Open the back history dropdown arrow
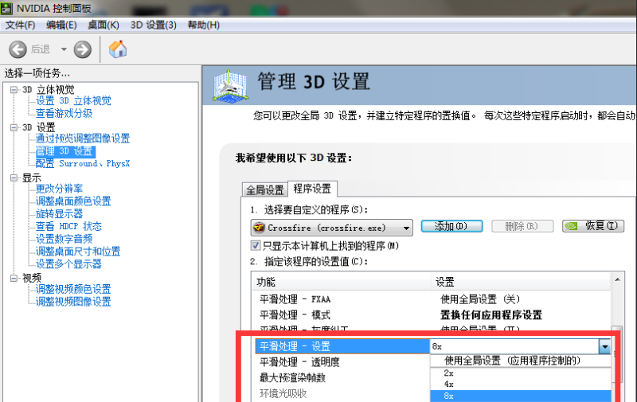The width and height of the screenshot is (637, 402). (64, 49)
